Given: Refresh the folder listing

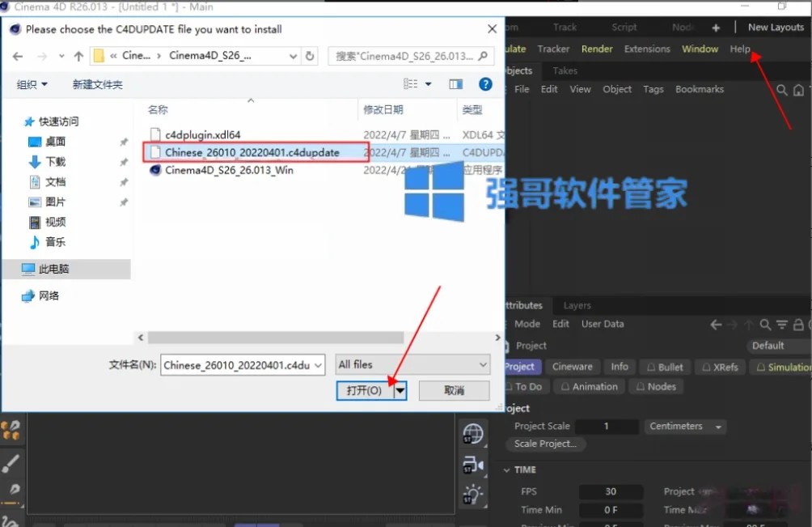Looking at the screenshot, I should [x=310, y=56].
